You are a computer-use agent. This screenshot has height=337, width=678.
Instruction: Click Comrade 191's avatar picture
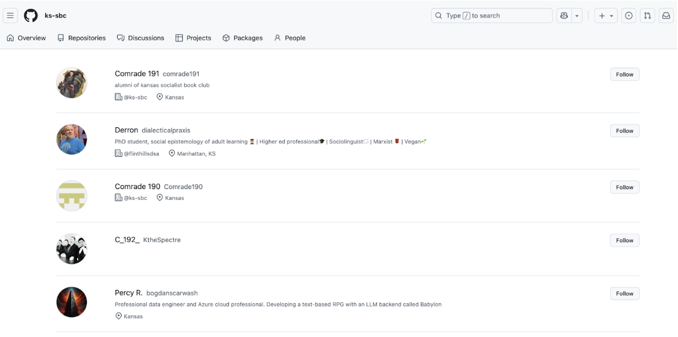72,83
